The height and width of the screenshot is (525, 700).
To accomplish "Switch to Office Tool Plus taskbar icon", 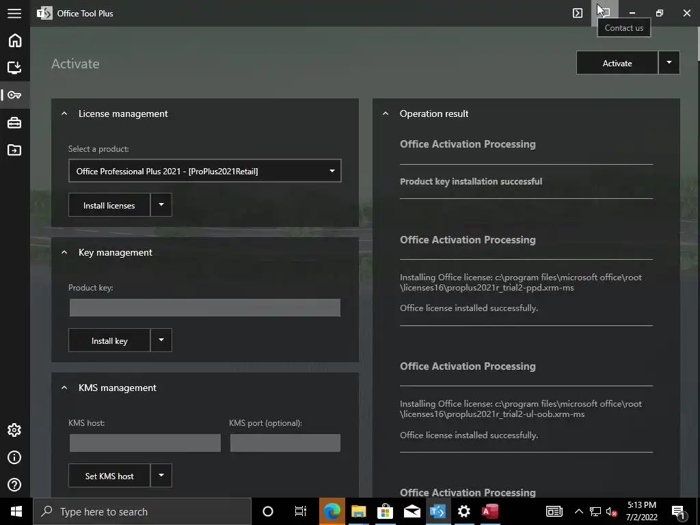I will click(437, 511).
